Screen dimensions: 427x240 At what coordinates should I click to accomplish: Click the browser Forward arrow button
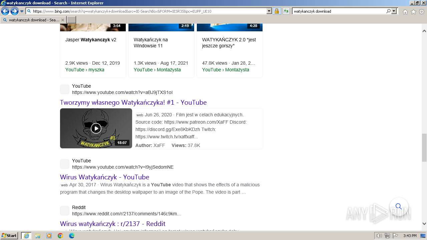pyautogui.click(x=14, y=11)
